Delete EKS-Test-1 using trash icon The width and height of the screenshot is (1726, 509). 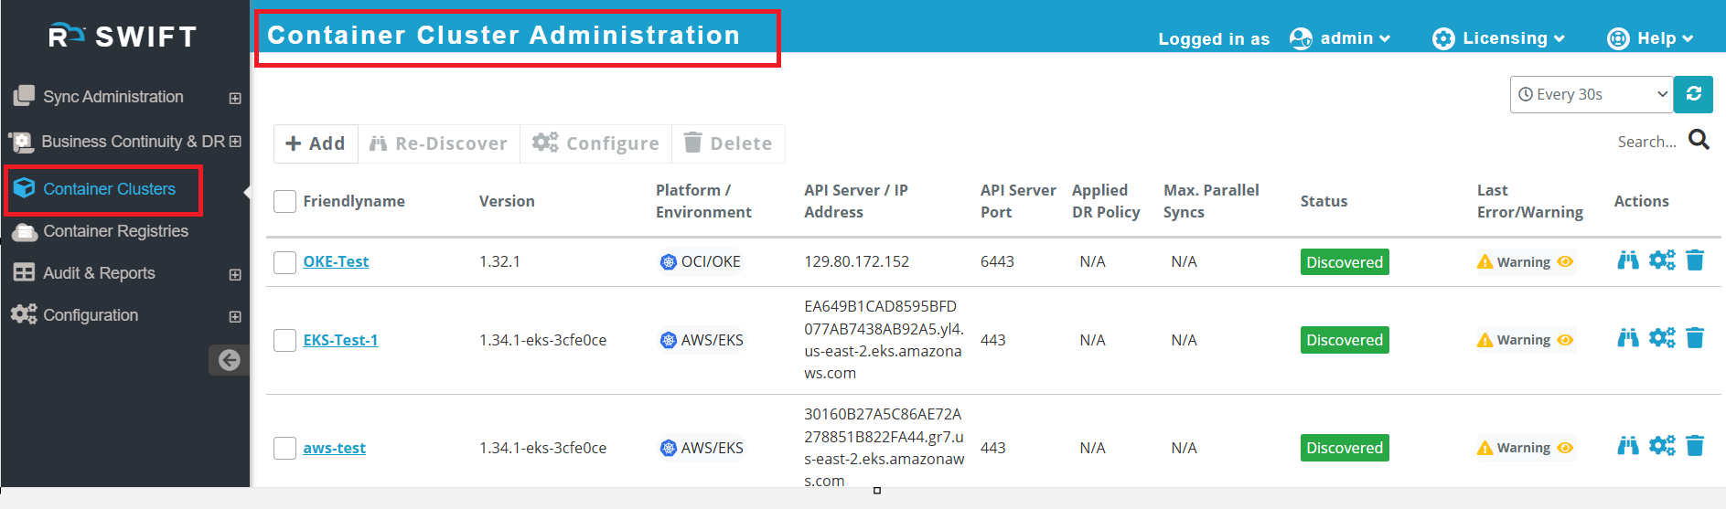pyautogui.click(x=1695, y=338)
